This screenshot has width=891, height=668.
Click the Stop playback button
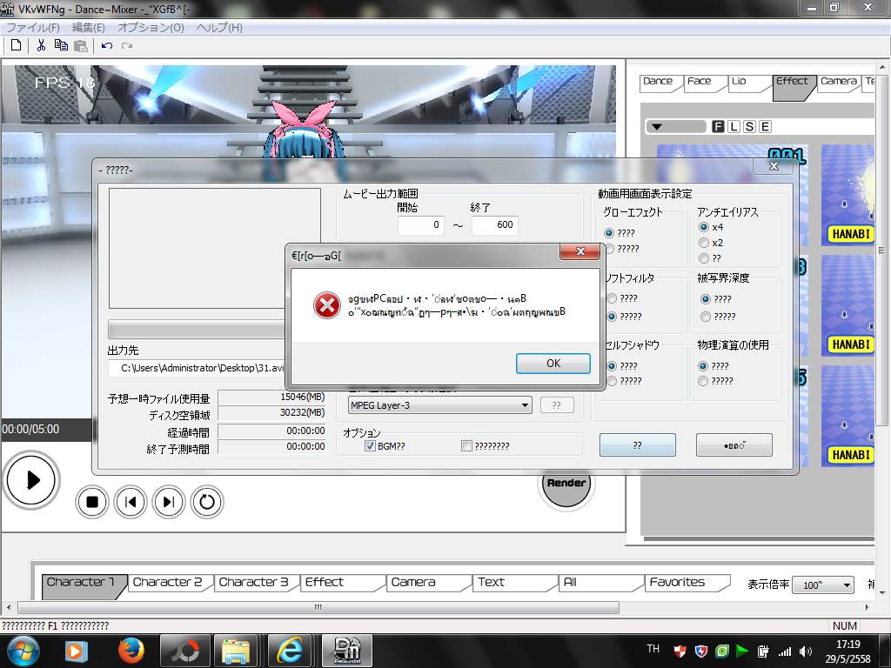coord(92,502)
